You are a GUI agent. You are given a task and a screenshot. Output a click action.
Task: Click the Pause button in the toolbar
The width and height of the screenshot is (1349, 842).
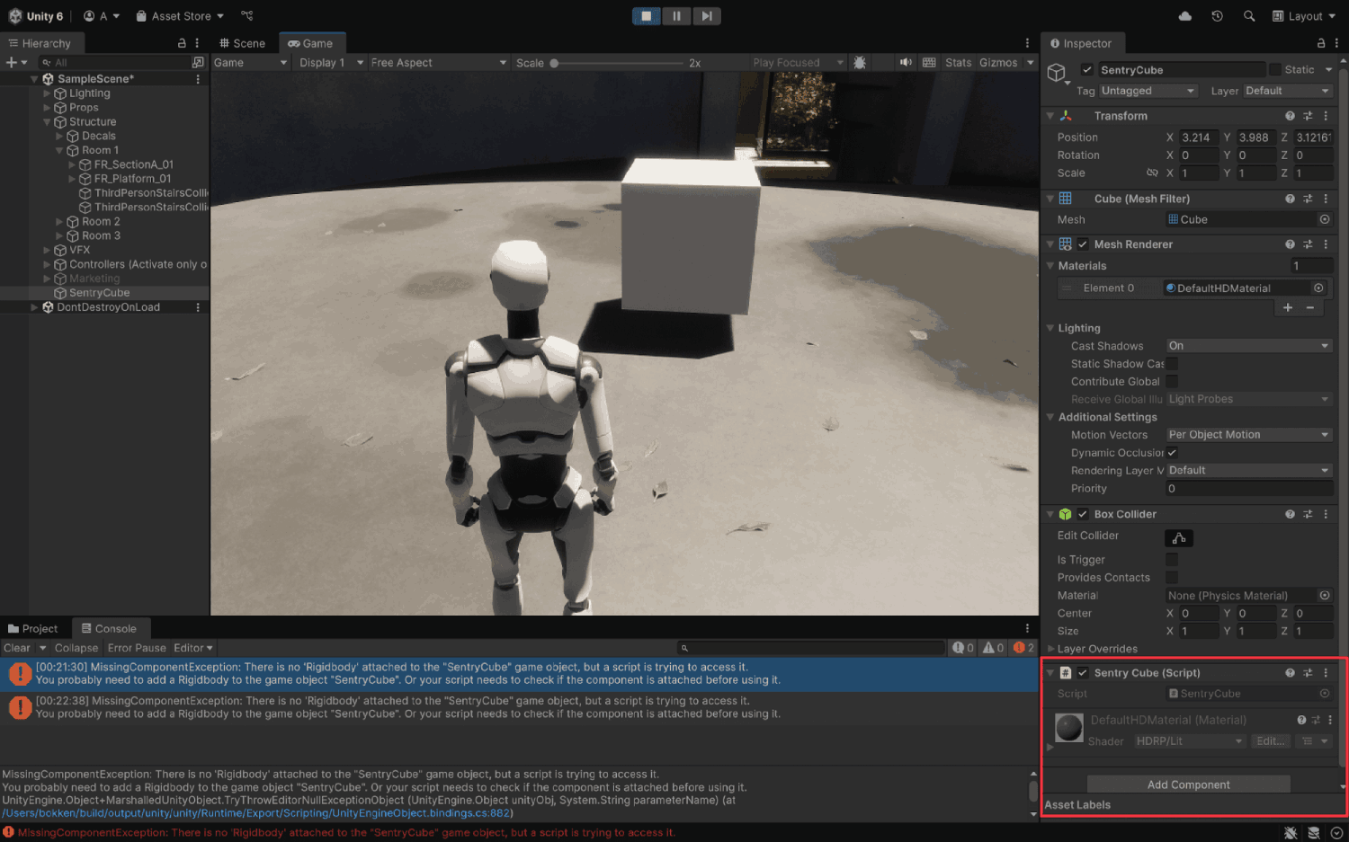coord(676,15)
